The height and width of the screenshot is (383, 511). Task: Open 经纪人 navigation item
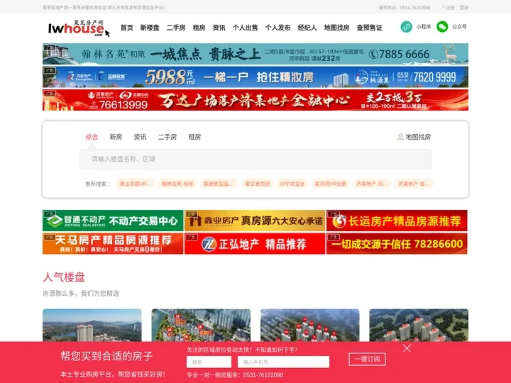click(307, 28)
